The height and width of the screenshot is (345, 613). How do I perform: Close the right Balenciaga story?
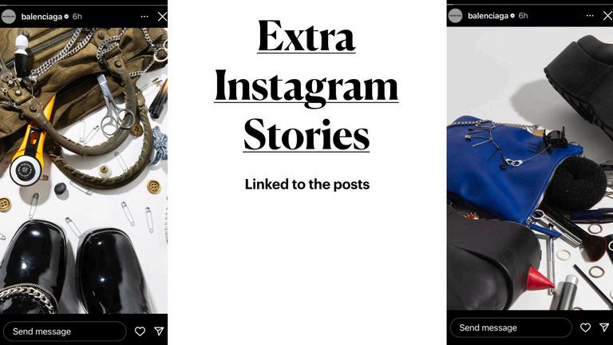point(608,16)
